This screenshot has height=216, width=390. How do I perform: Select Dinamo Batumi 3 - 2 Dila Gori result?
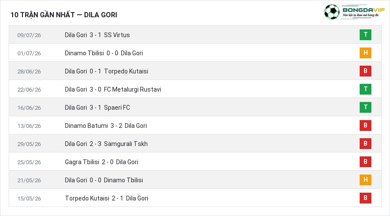pyautogui.click(x=106, y=126)
